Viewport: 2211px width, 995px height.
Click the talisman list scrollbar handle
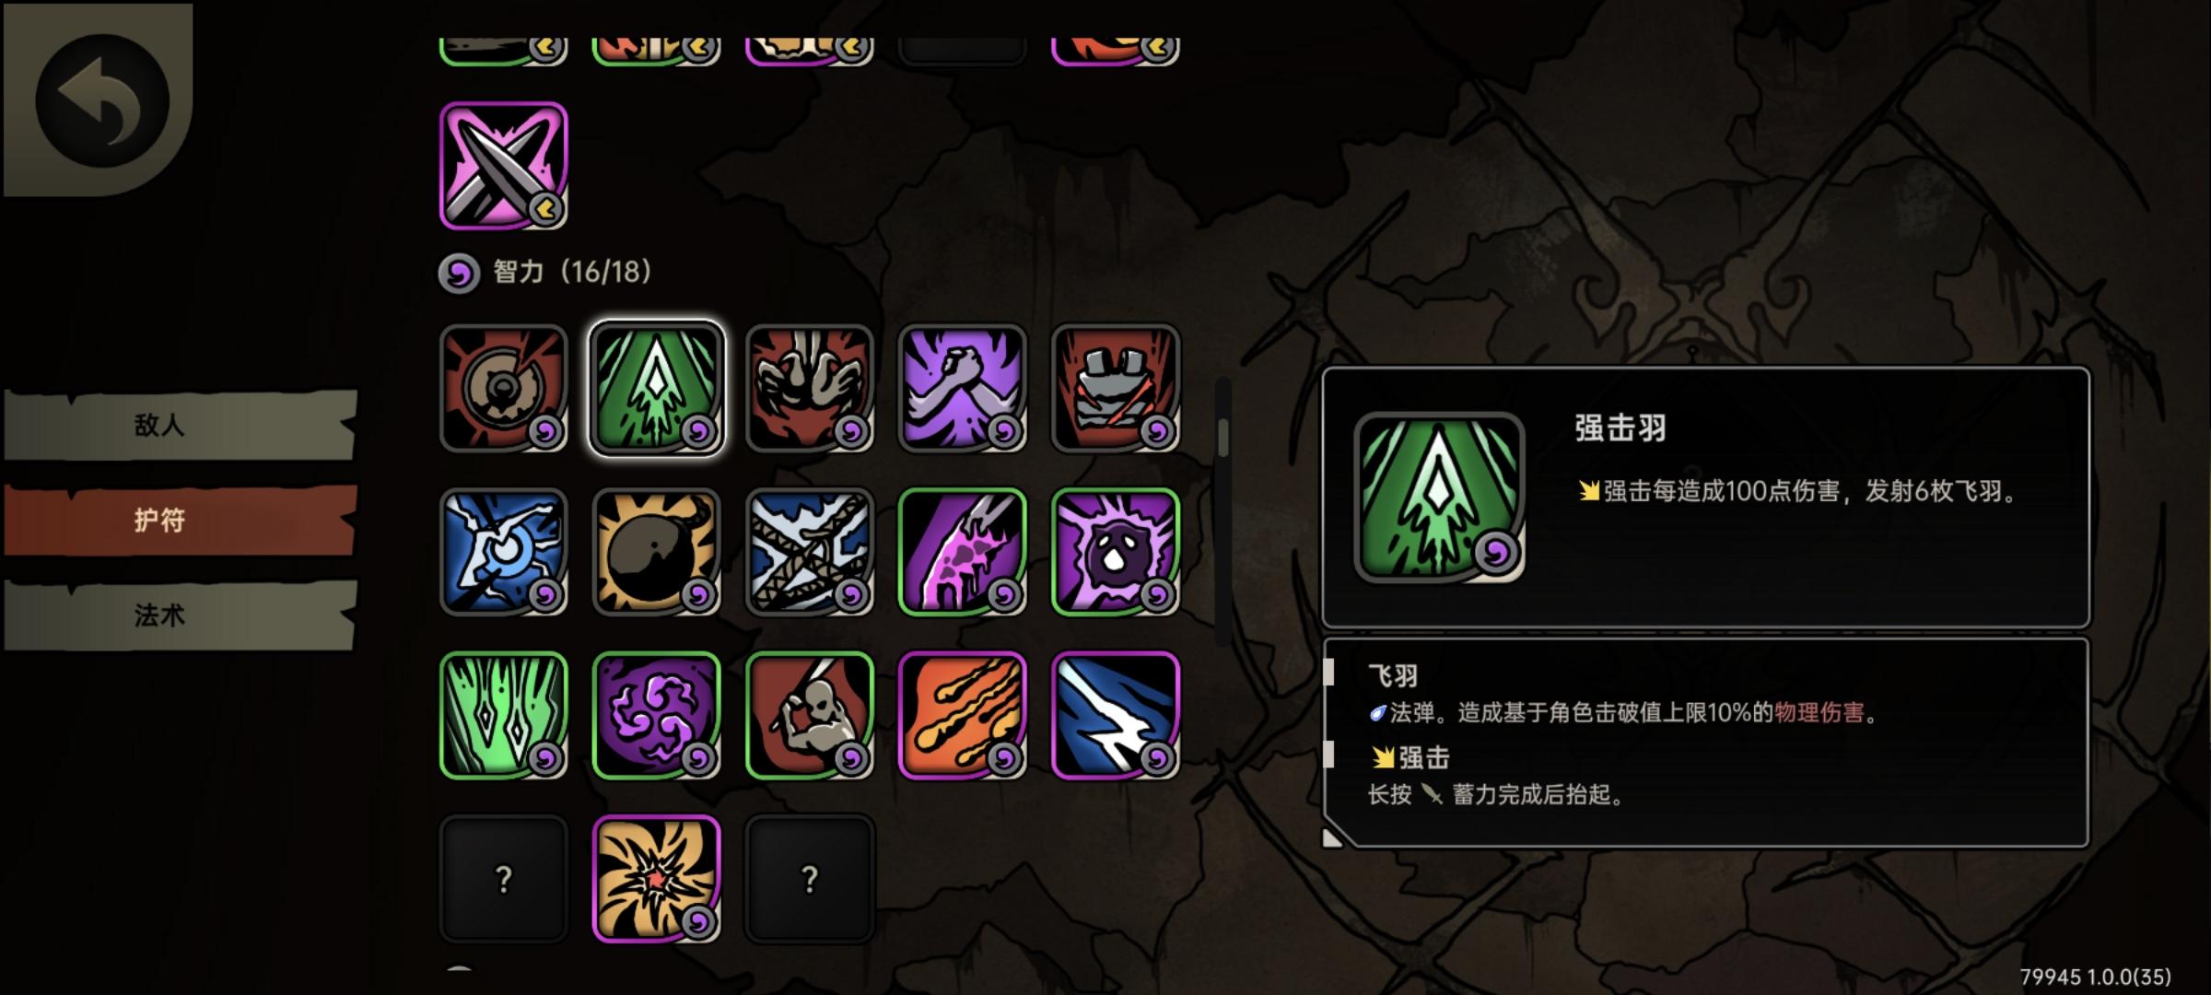click(x=1222, y=438)
